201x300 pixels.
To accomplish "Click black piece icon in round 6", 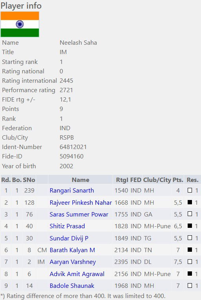I will 190,250.
